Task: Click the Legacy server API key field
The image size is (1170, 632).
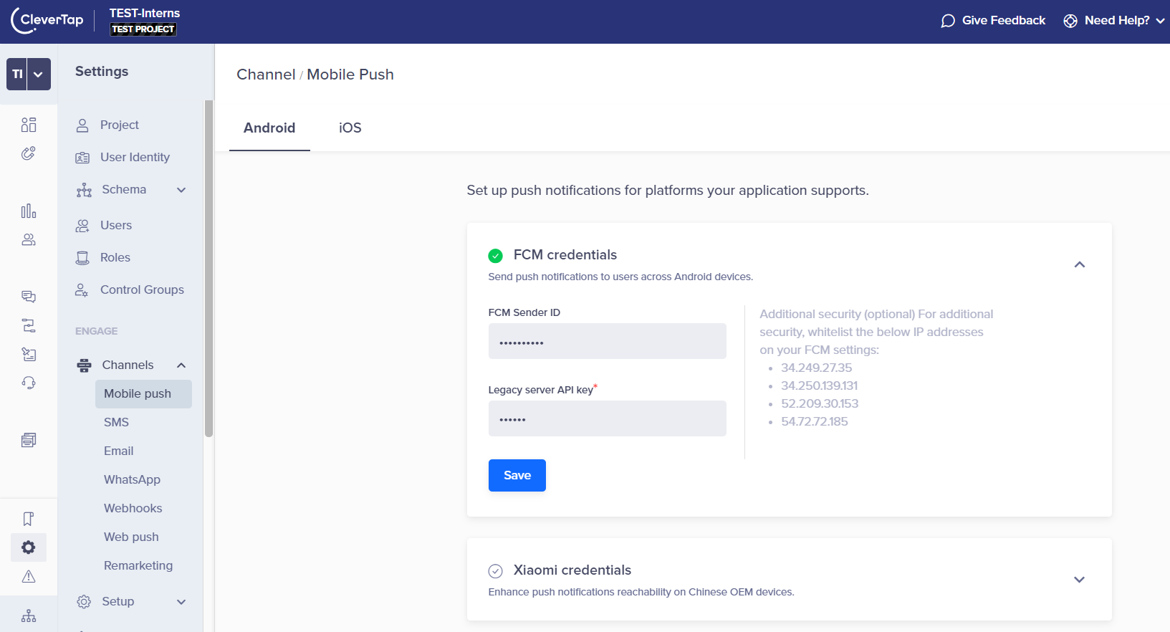Action: click(x=608, y=418)
